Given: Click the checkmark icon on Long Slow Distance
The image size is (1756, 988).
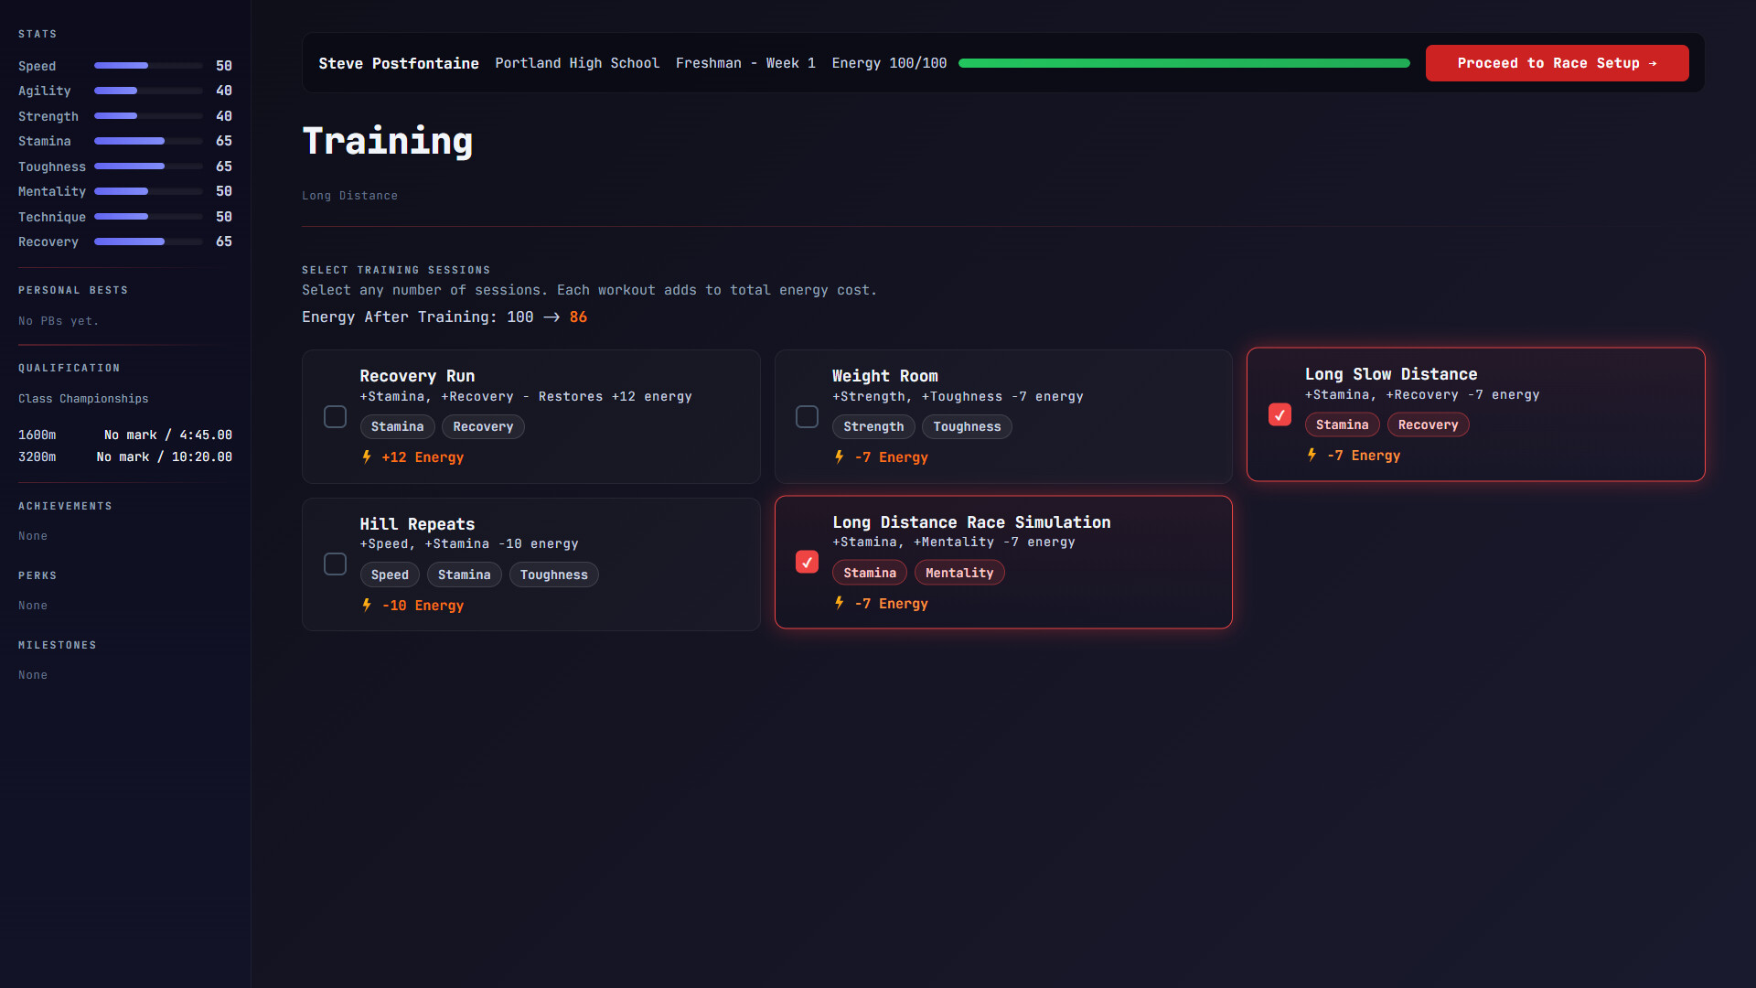Looking at the screenshot, I should 1280,414.
